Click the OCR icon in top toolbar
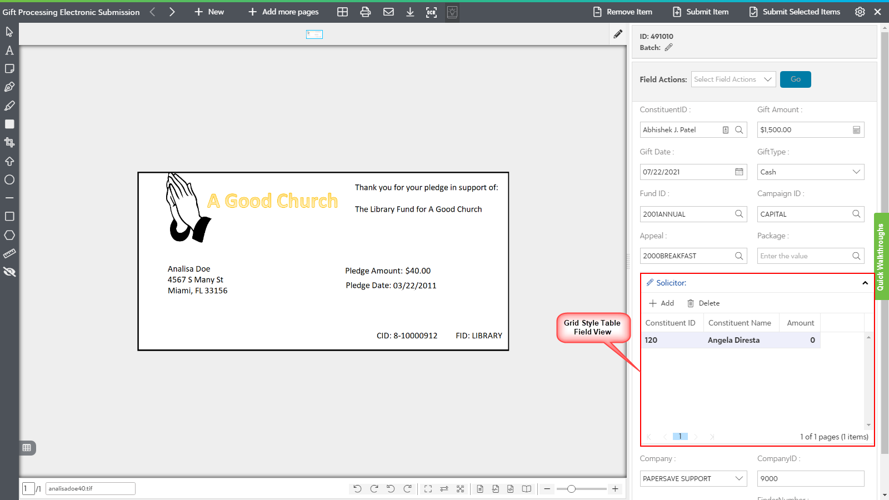The image size is (889, 500). coord(431,12)
